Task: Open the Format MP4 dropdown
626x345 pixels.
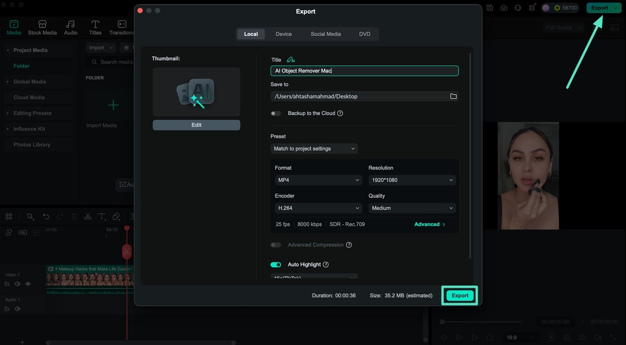Action: click(318, 179)
